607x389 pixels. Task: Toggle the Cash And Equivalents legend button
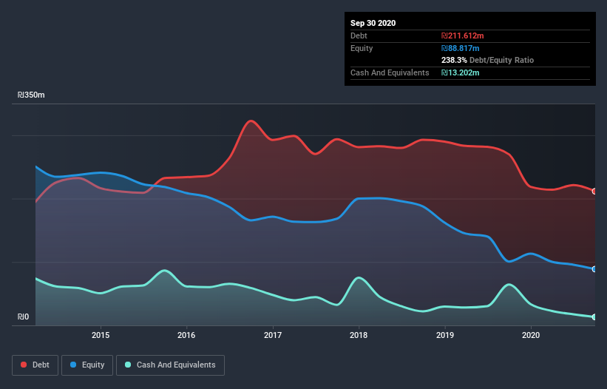pos(170,365)
